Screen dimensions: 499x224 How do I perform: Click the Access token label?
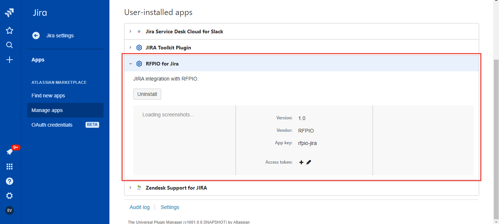279,162
